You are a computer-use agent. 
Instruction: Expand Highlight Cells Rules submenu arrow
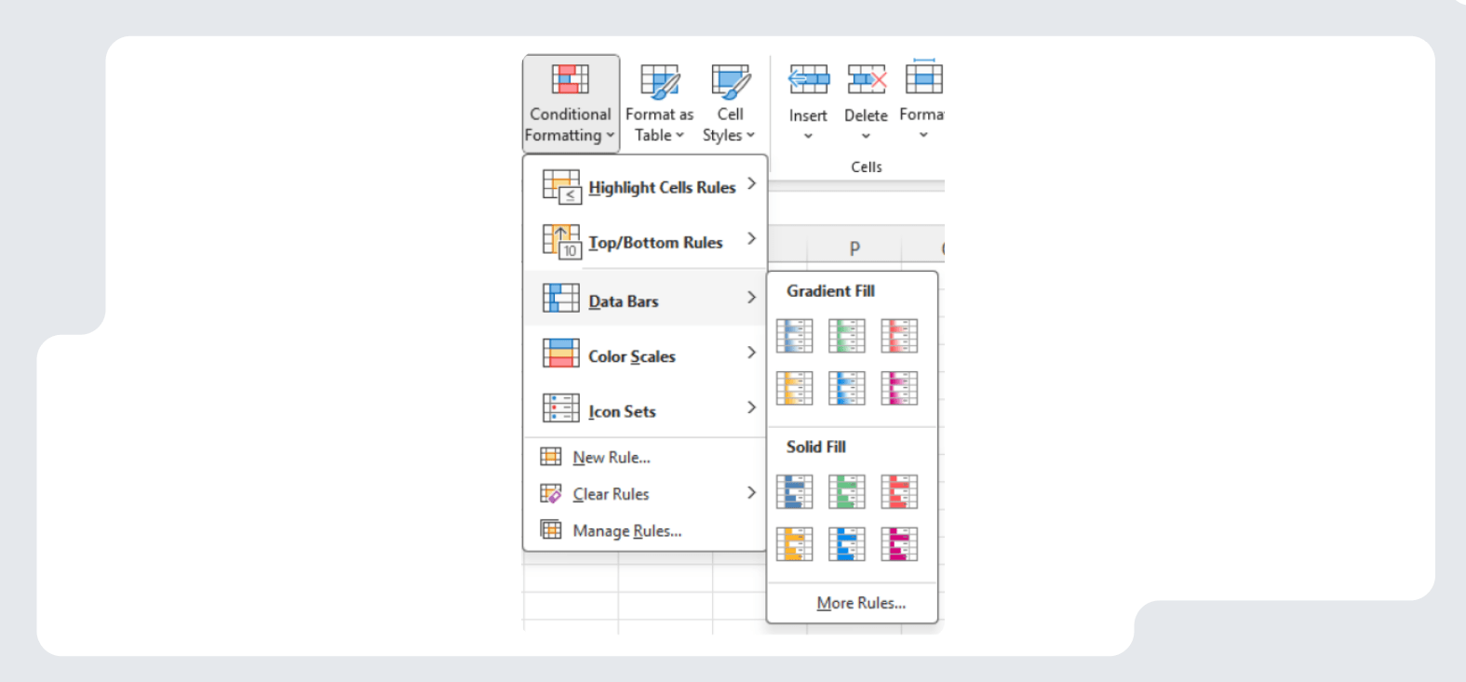tap(751, 184)
